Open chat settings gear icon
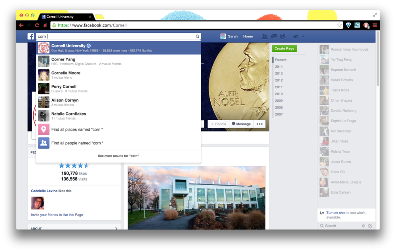The height and width of the screenshot is (252, 396). (363, 226)
